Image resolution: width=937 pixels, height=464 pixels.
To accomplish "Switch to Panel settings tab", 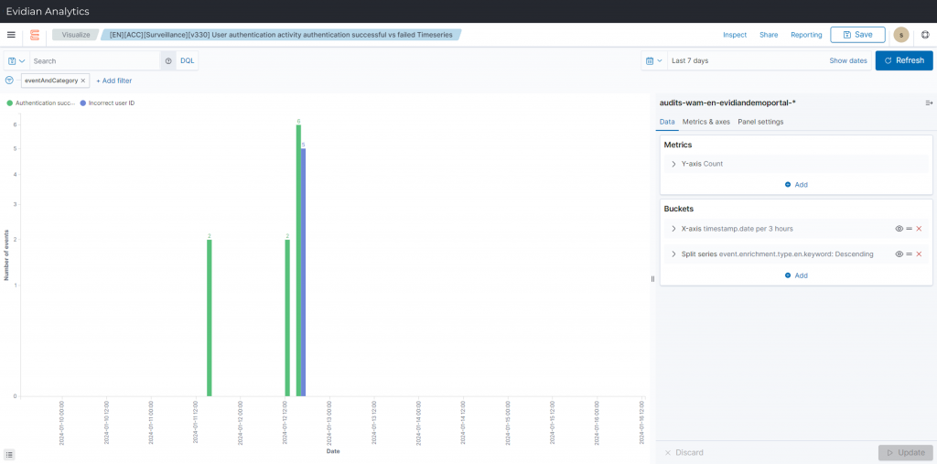I will point(760,122).
